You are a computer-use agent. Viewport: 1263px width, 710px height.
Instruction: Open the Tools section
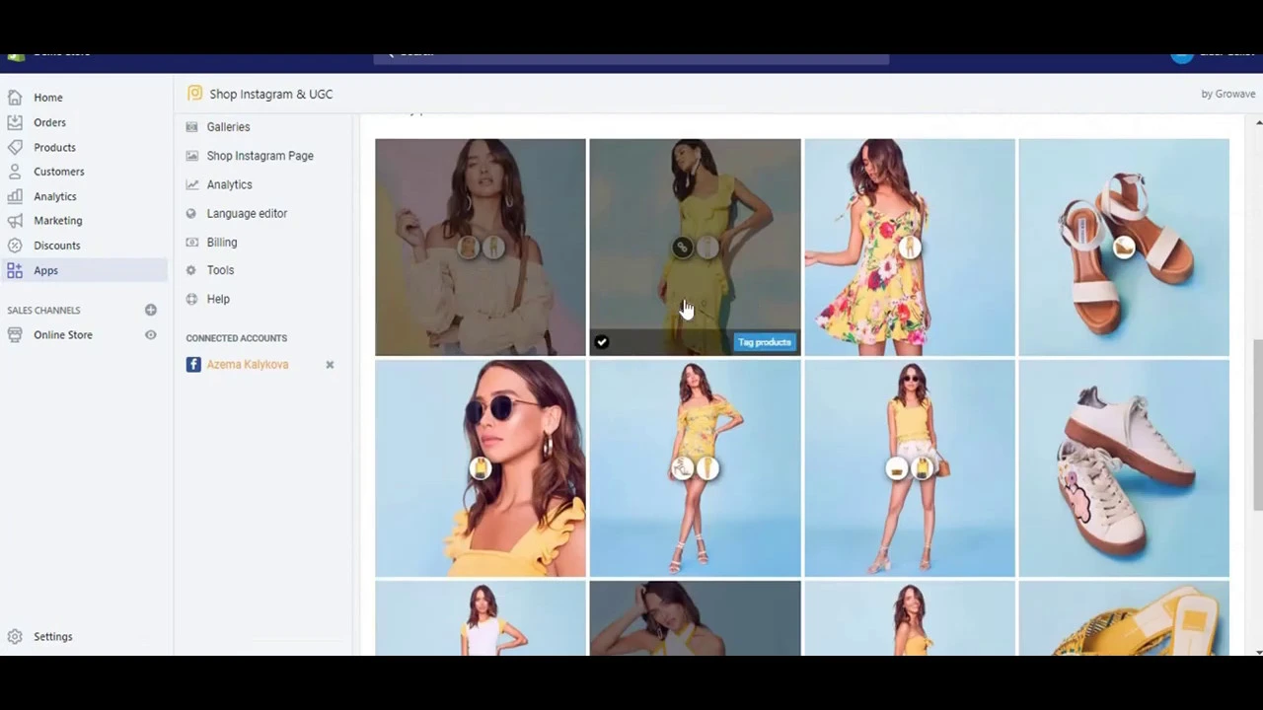(x=220, y=270)
